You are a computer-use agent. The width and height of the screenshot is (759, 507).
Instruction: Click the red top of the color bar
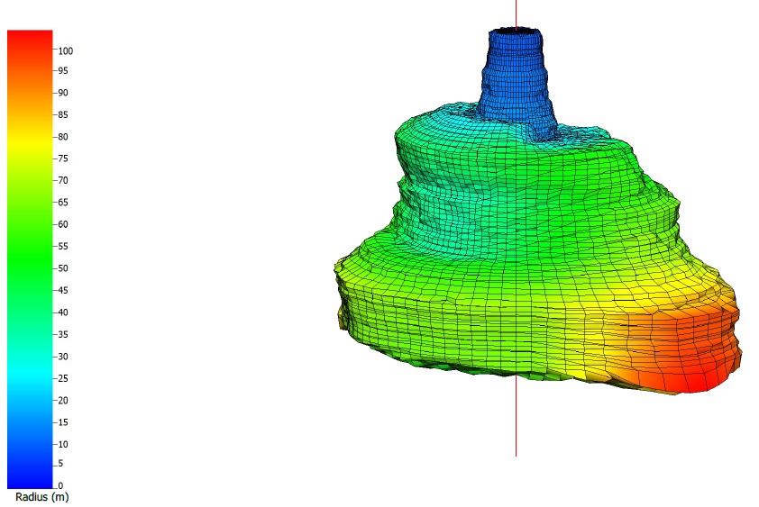pos(30,41)
